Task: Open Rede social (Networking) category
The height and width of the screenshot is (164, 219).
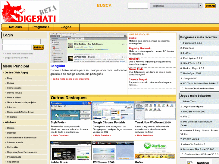Action: [20, 112]
